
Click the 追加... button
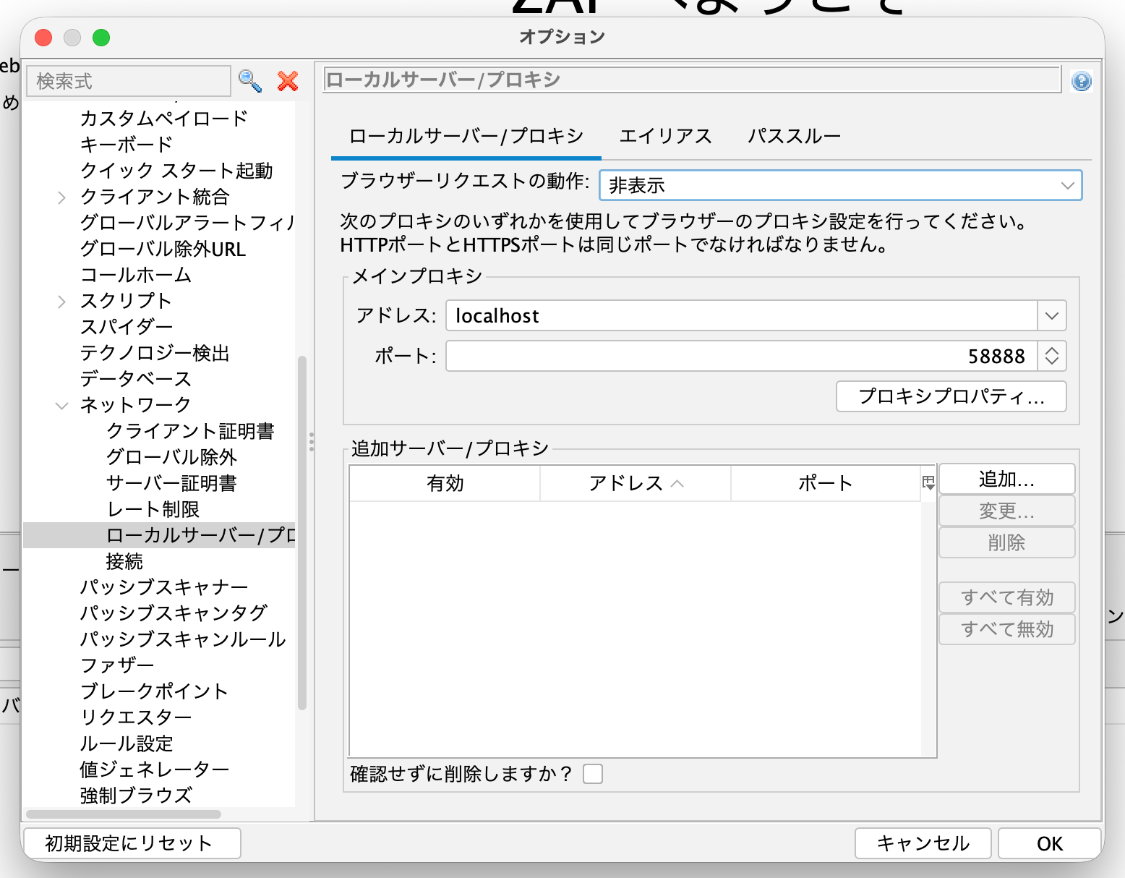pos(1006,479)
